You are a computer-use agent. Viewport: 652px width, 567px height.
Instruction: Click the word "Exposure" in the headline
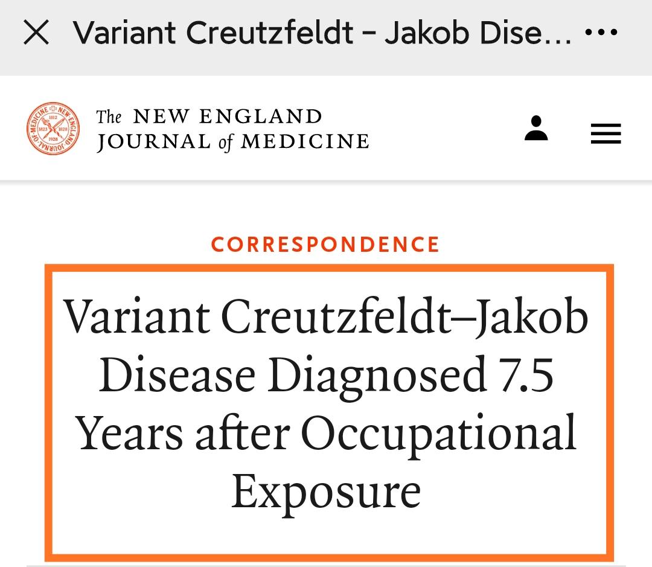326,491
